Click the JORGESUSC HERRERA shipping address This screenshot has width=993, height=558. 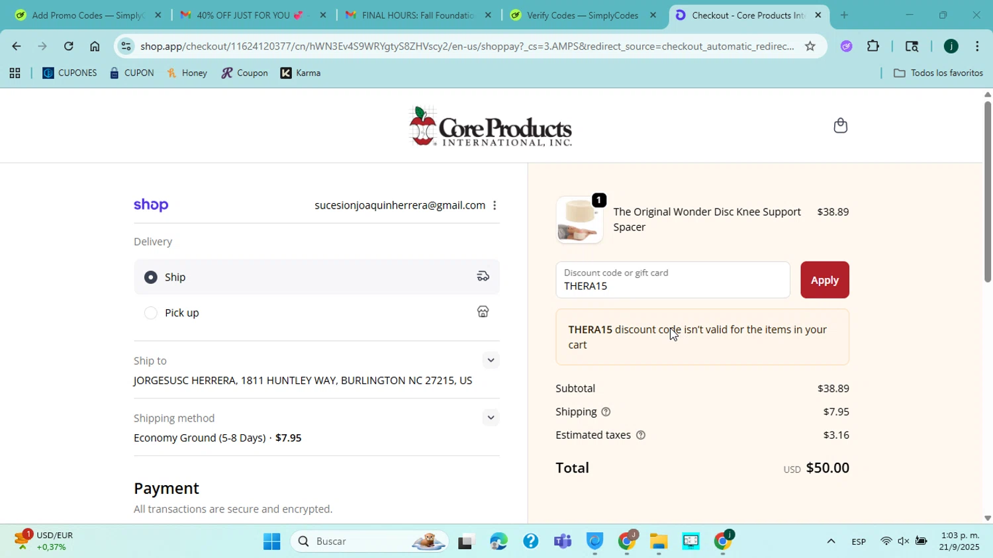pos(303,381)
